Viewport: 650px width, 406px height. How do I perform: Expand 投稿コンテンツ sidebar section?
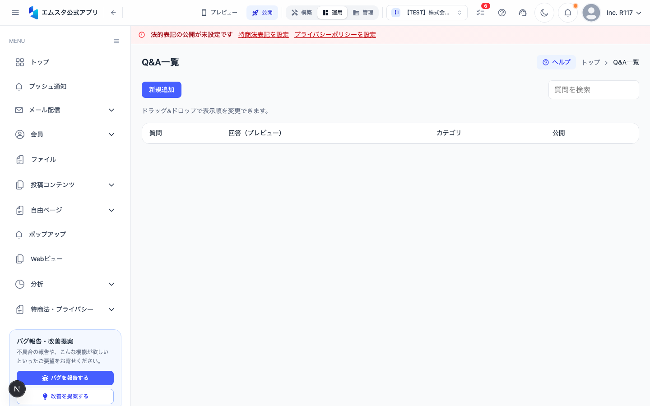[x=65, y=185]
